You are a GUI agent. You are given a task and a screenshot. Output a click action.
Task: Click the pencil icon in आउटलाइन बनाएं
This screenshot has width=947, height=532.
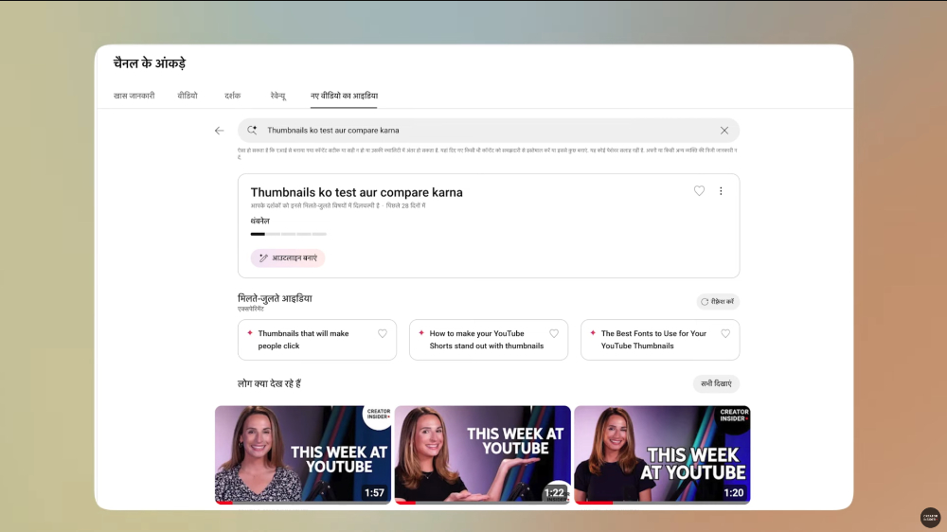tap(263, 257)
